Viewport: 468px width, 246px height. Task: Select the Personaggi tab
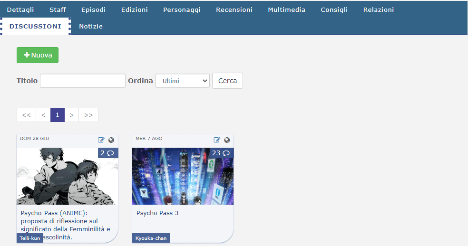(182, 9)
